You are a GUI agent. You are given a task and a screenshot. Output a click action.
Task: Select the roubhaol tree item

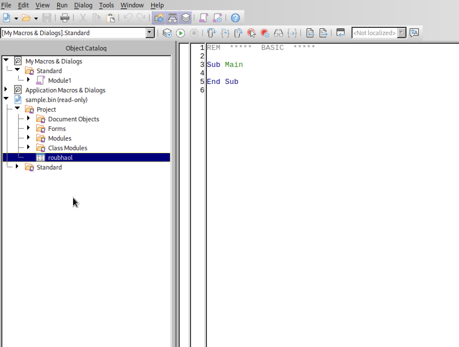[86, 157]
